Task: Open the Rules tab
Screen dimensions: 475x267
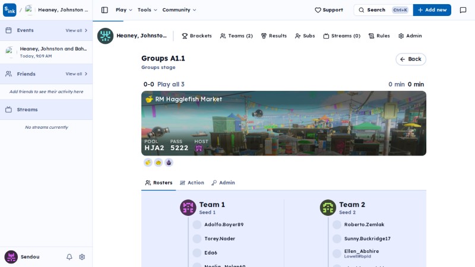Action: 379,36
